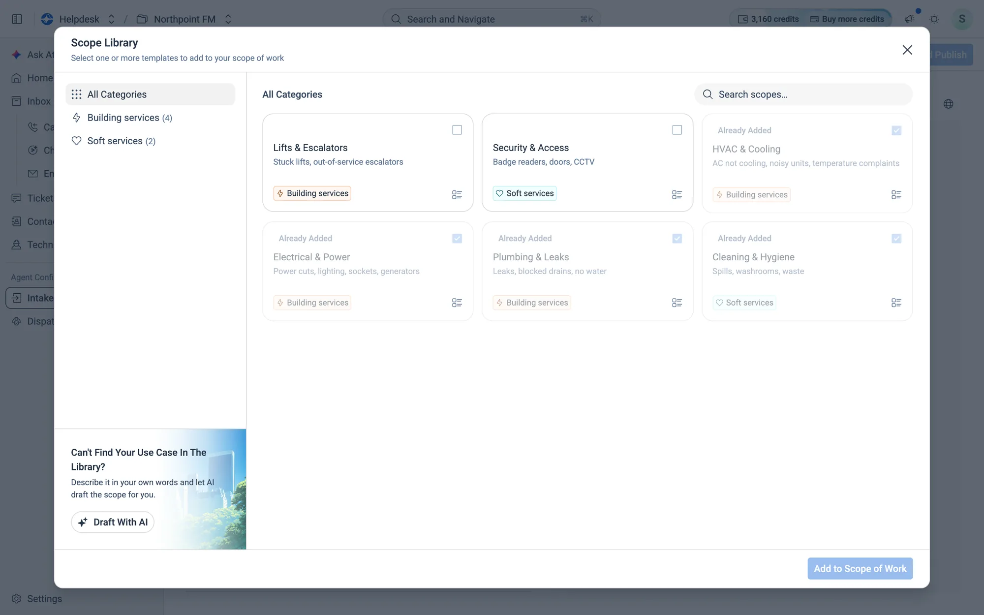Filter by Building services category

pos(150,118)
